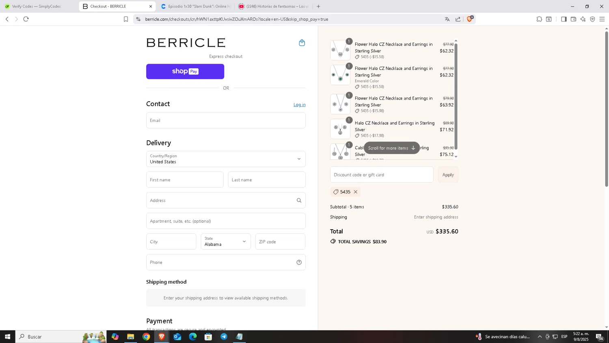Viewport: 609px width, 343px height.
Task: Open a new browser tab with plus
Action: click(318, 7)
